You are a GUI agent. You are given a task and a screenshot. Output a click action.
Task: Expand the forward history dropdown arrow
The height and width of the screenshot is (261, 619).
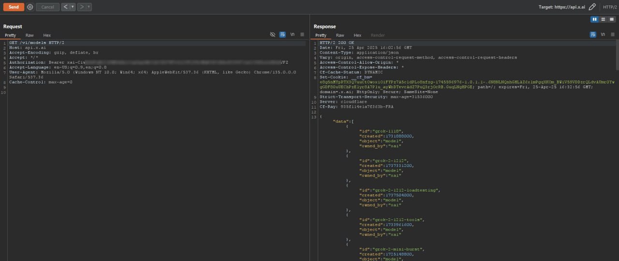pyautogui.click(x=89, y=7)
